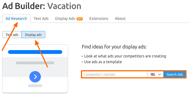
Task: Open the Extensions tab
Action: coord(99,19)
